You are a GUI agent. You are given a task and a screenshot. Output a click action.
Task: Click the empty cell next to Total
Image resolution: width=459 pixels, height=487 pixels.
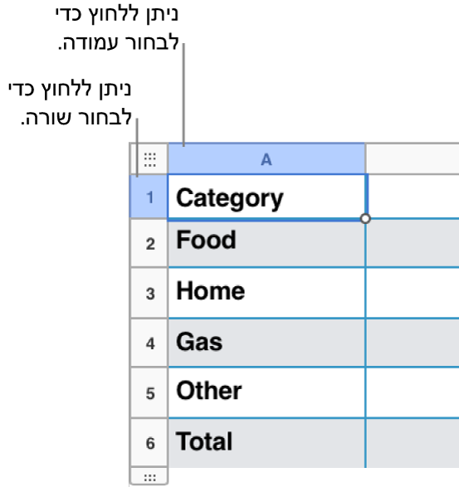[x=413, y=443]
